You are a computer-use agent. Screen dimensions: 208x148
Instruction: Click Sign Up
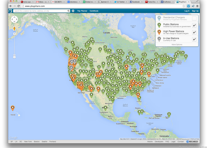pyautogui.click(x=195, y=11)
